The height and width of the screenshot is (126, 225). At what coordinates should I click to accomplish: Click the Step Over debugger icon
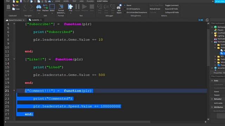click(x=106, y=7)
